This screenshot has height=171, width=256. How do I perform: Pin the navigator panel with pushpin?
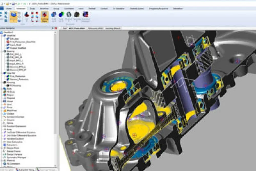coord(53,28)
